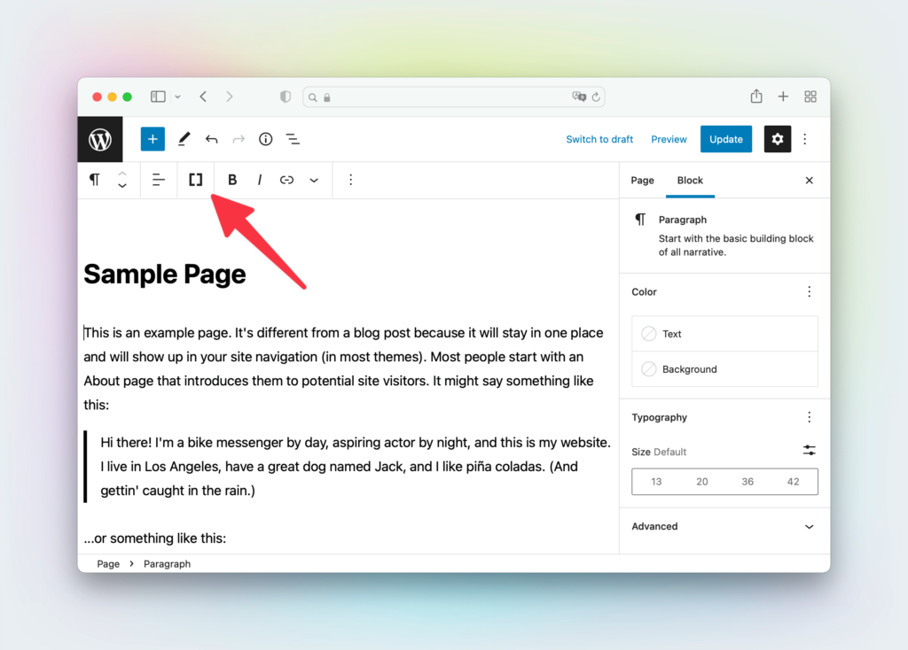Toggle bold formatting in block toolbar
Screen dimensions: 908x650
tap(232, 180)
